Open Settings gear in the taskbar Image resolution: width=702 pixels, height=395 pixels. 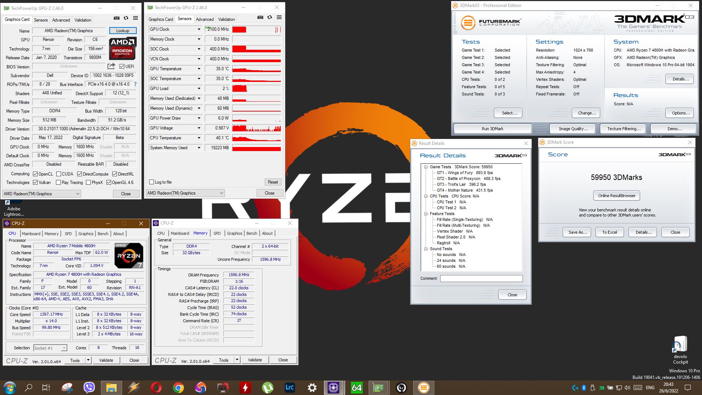coord(312,388)
